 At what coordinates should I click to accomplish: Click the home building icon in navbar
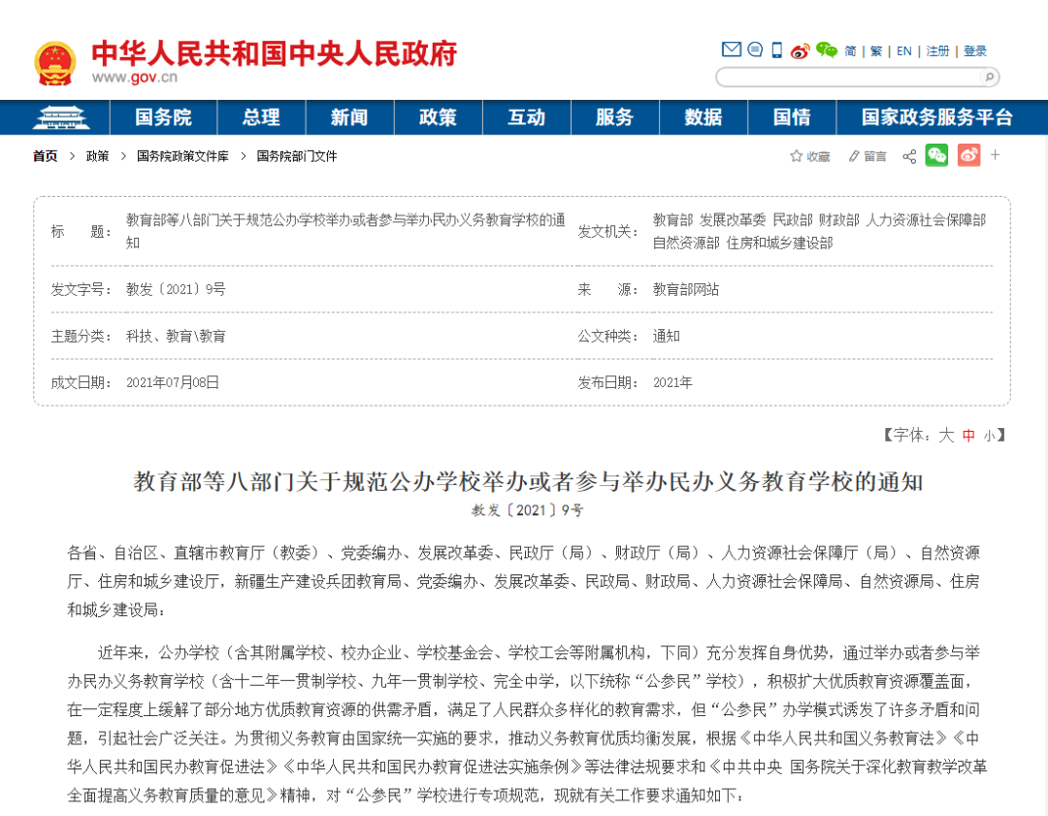pyautogui.click(x=60, y=117)
